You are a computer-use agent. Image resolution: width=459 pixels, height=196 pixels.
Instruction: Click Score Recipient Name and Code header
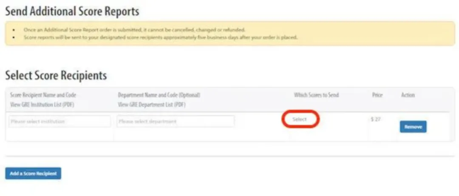coord(43,95)
